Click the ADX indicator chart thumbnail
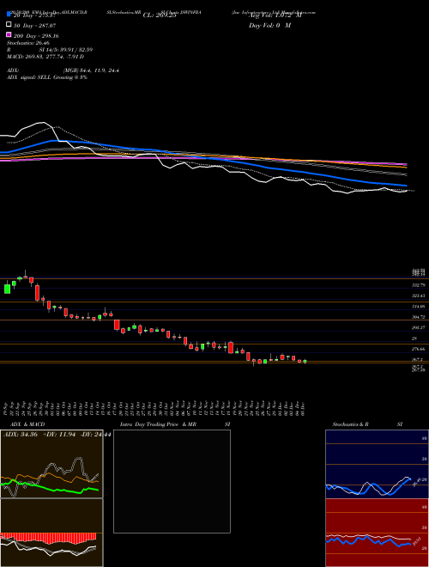 [51, 464]
